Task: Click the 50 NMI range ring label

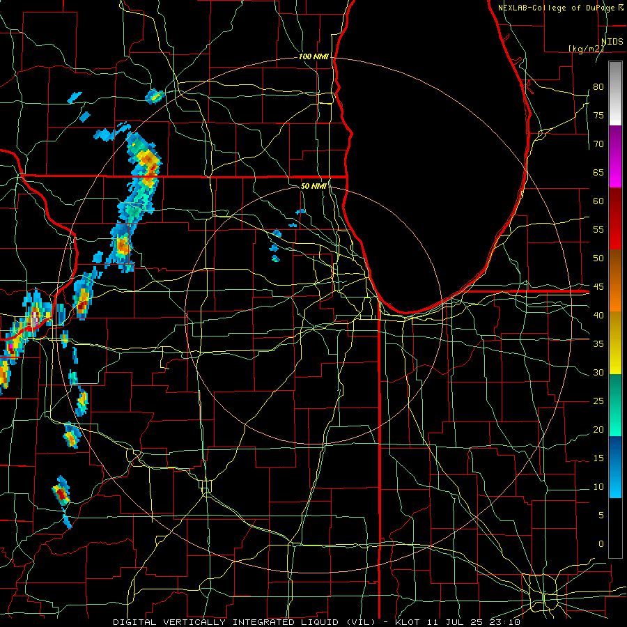Action: tap(313, 186)
